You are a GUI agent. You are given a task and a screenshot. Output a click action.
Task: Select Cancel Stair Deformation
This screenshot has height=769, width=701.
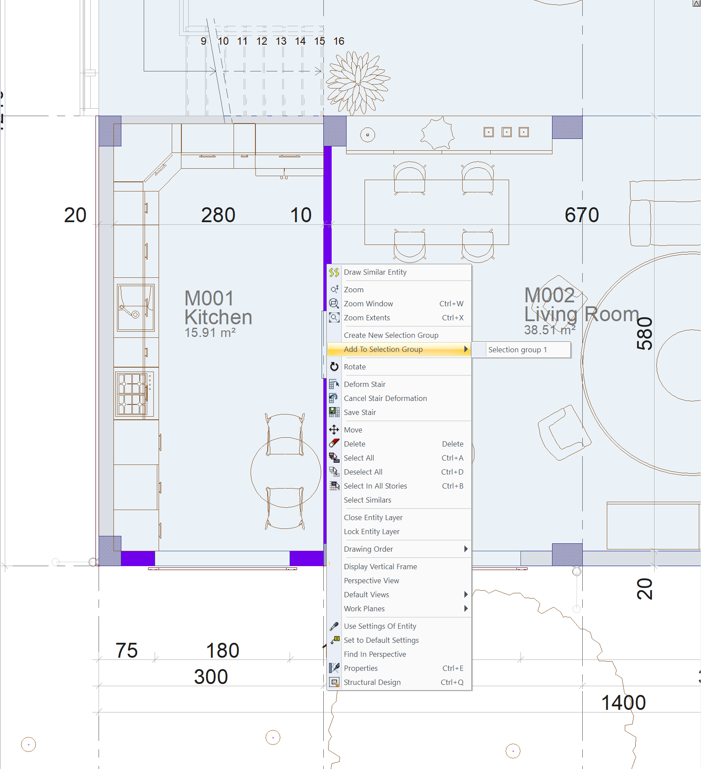399,398
